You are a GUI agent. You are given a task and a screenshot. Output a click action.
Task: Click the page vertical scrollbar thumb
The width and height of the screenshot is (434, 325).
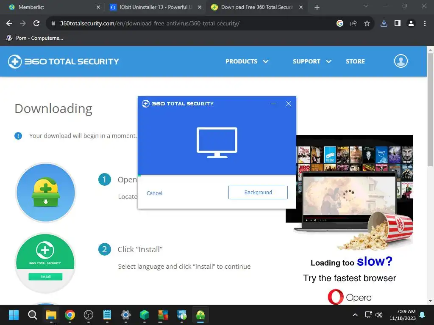[x=430, y=110]
